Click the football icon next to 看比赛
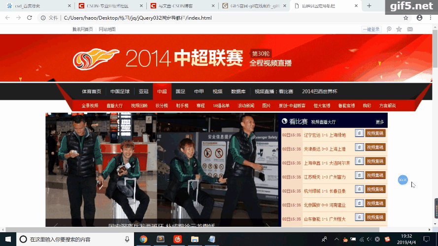The width and height of the screenshot is (438, 246). (x=284, y=121)
